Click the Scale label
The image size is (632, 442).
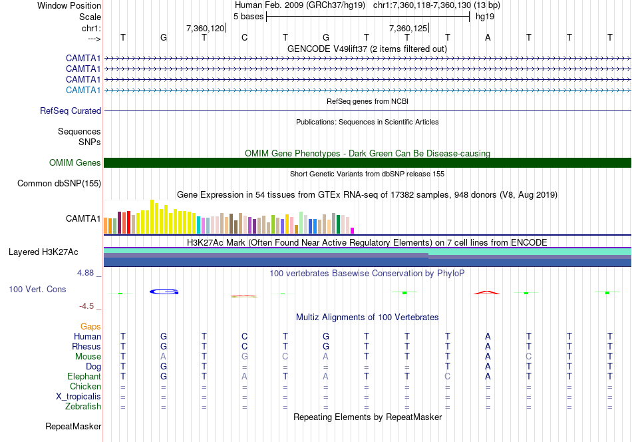[90, 17]
